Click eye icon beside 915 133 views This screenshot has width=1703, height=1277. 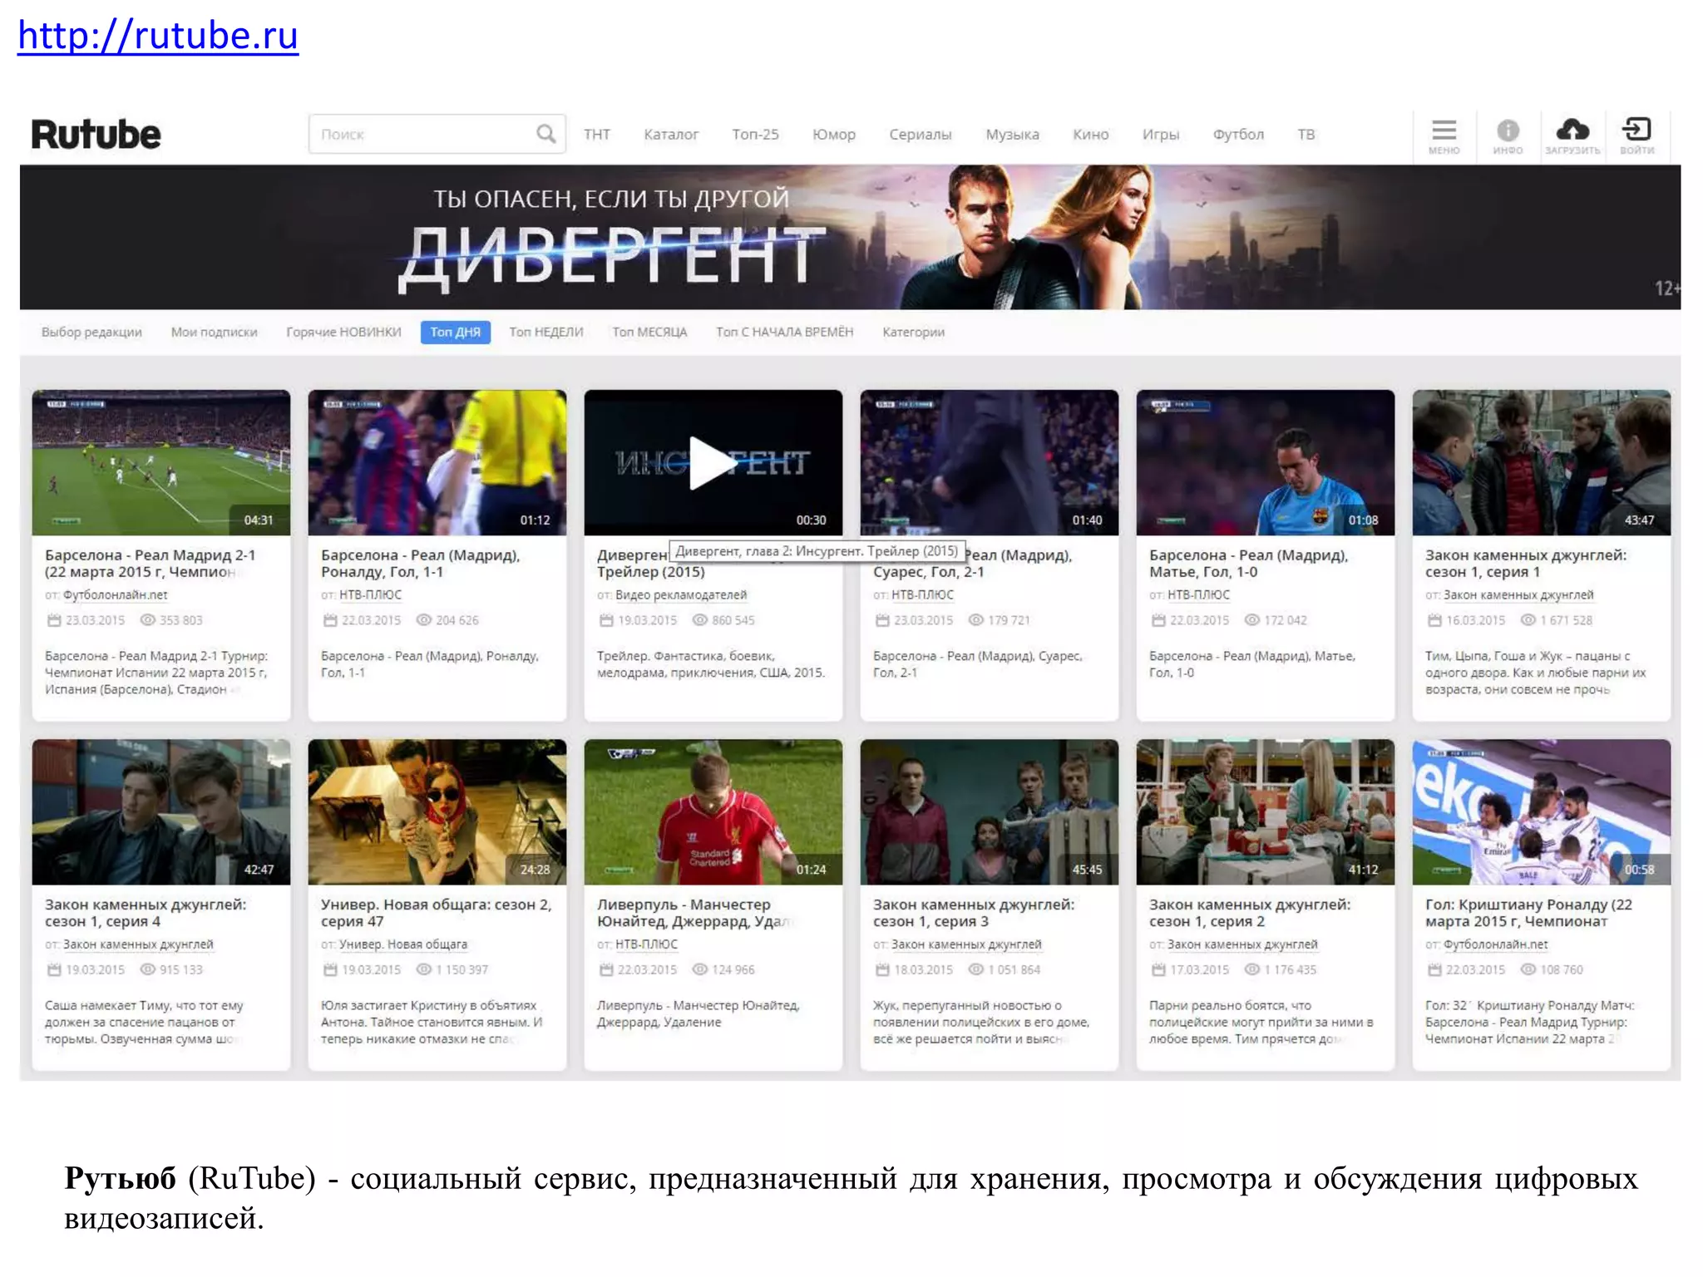[148, 969]
